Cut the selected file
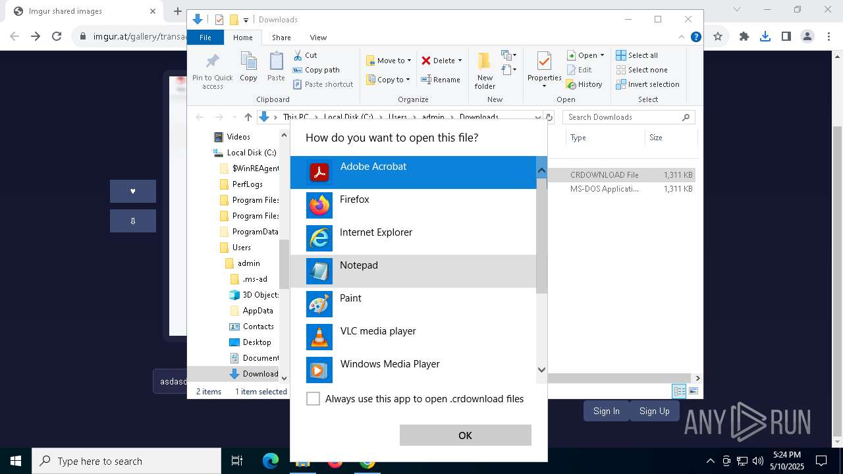 (305, 55)
